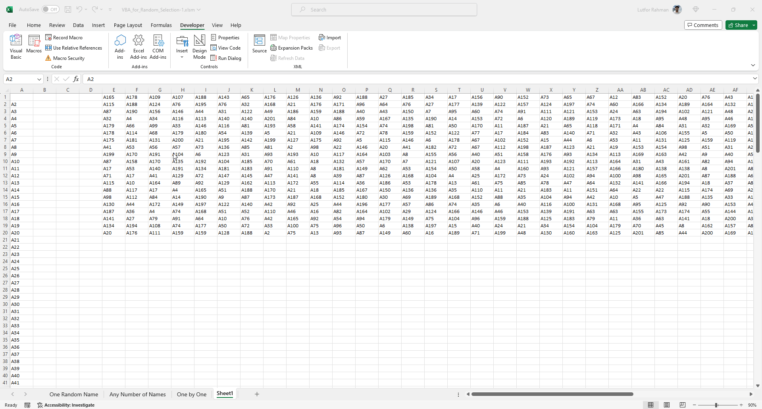Switch to Normal view

tap(650, 405)
